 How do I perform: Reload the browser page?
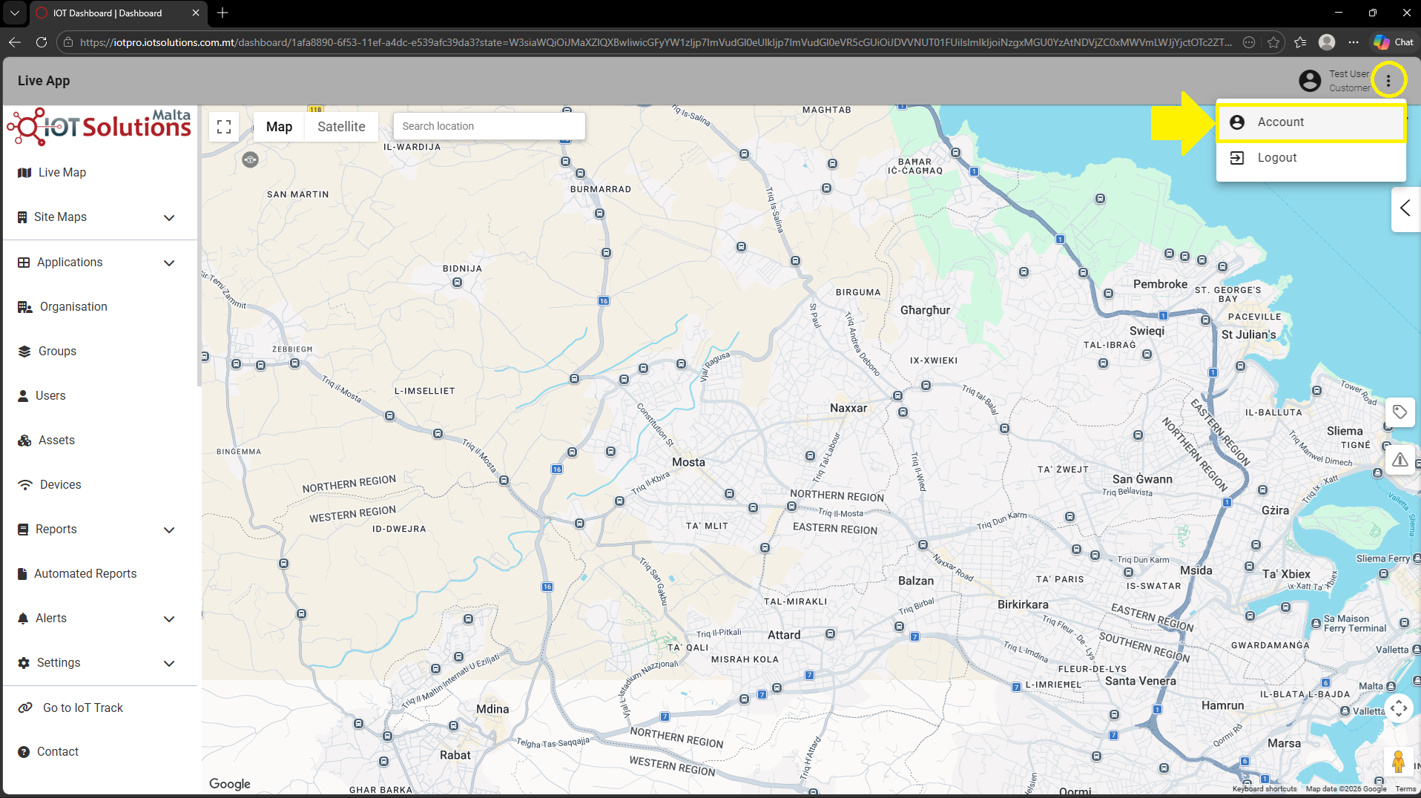click(x=42, y=42)
